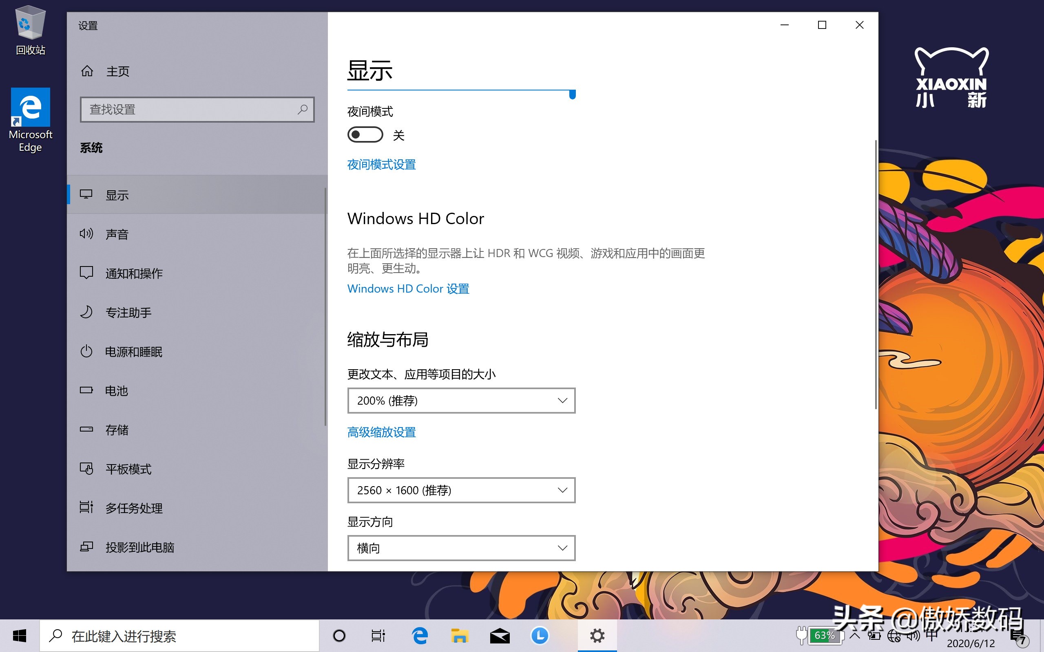This screenshot has width=1044, height=652.
Task: Expand the 200% (推荐) scaling dropdown
Action: (x=461, y=401)
